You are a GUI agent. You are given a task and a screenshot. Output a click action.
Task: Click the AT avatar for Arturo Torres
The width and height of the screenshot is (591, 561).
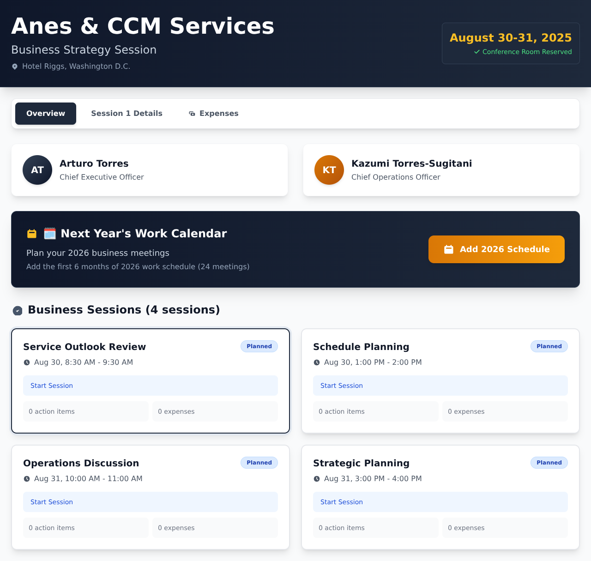[37, 170]
